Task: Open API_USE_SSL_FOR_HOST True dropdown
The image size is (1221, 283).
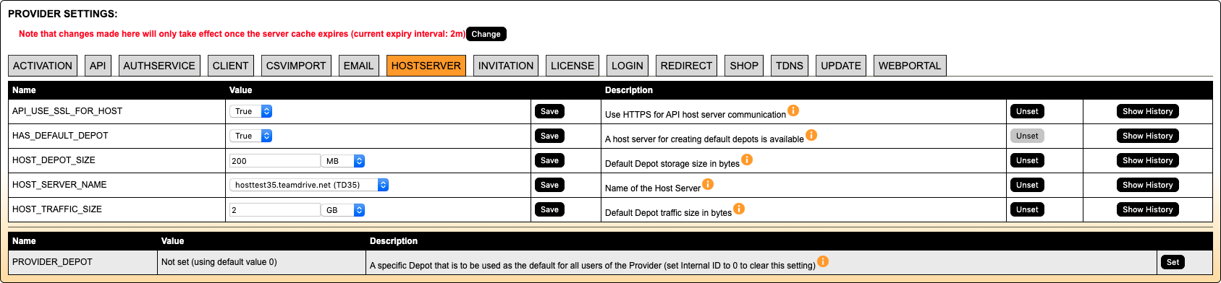Action: coord(251,111)
